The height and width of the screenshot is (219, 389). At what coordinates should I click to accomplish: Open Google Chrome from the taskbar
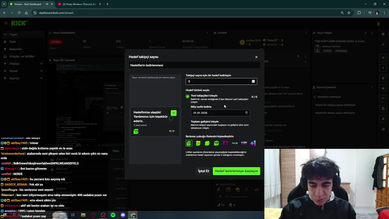point(133,215)
